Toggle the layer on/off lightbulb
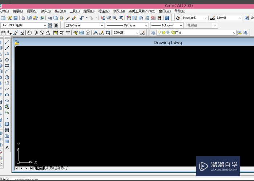The width and height of the screenshot is (254, 181). (160, 33)
